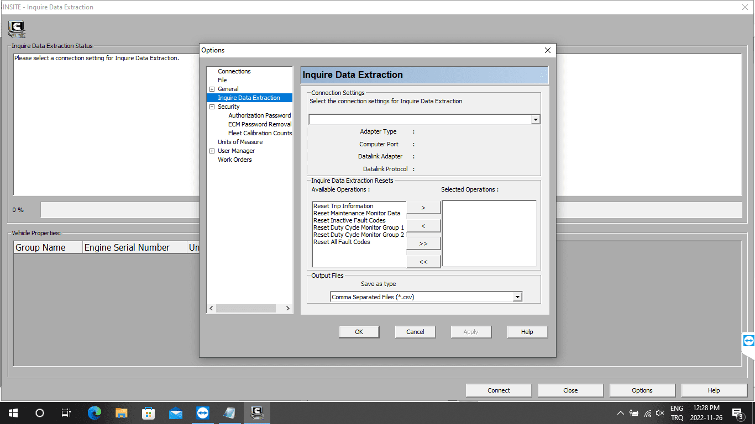
Task: Open the notification center icon
Action: pyautogui.click(x=737, y=413)
